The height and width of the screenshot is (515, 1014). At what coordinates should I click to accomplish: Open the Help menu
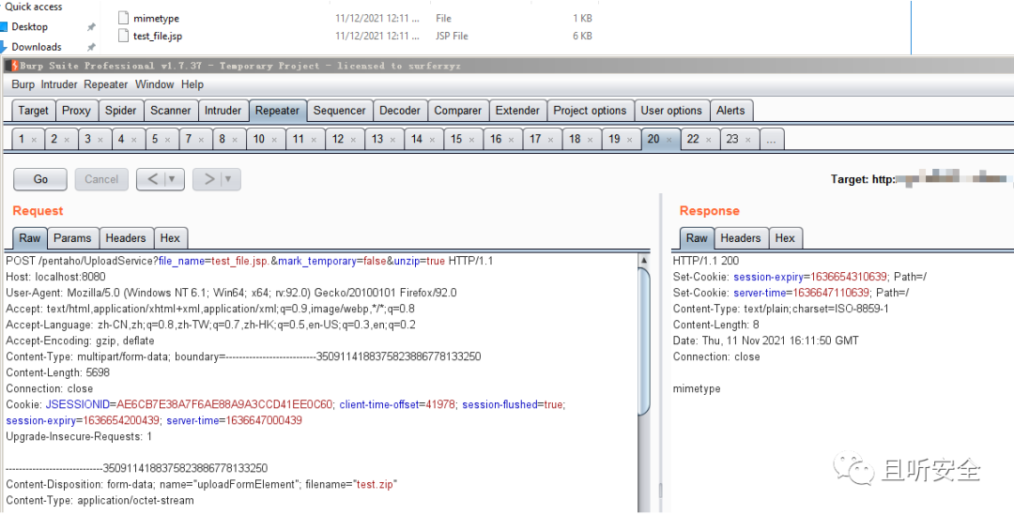pyautogui.click(x=192, y=84)
